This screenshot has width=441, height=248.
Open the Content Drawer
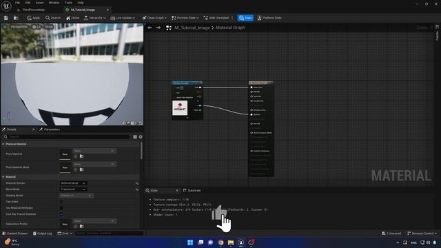pyautogui.click(x=15, y=234)
